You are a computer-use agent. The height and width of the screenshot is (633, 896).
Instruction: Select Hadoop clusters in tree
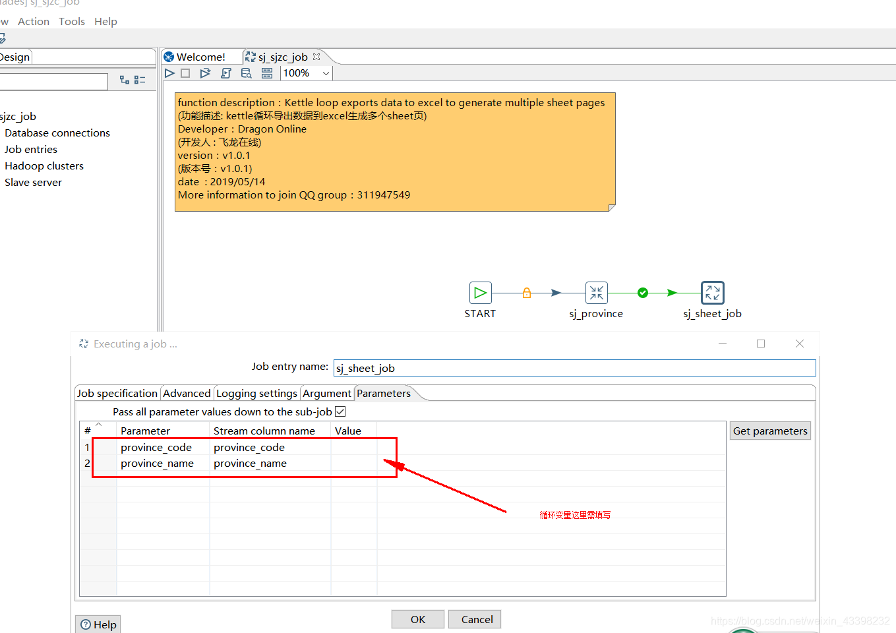click(x=44, y=166)
